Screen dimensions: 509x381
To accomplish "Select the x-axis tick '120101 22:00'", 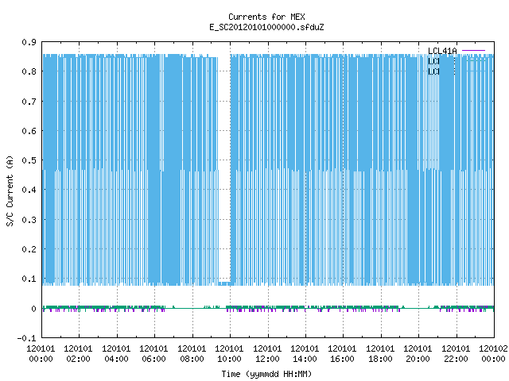I will (x=456, y=354).
